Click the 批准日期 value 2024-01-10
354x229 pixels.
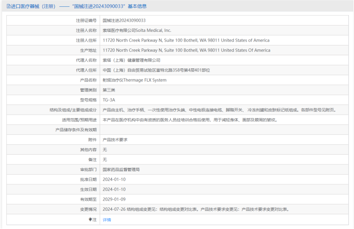[x=114, y=179]
